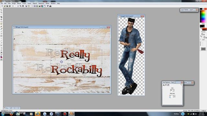The height and width of the screenshot is (116, 207).
Task: Select the Zoom magnifier tool
Action: (x=1, y=12)
